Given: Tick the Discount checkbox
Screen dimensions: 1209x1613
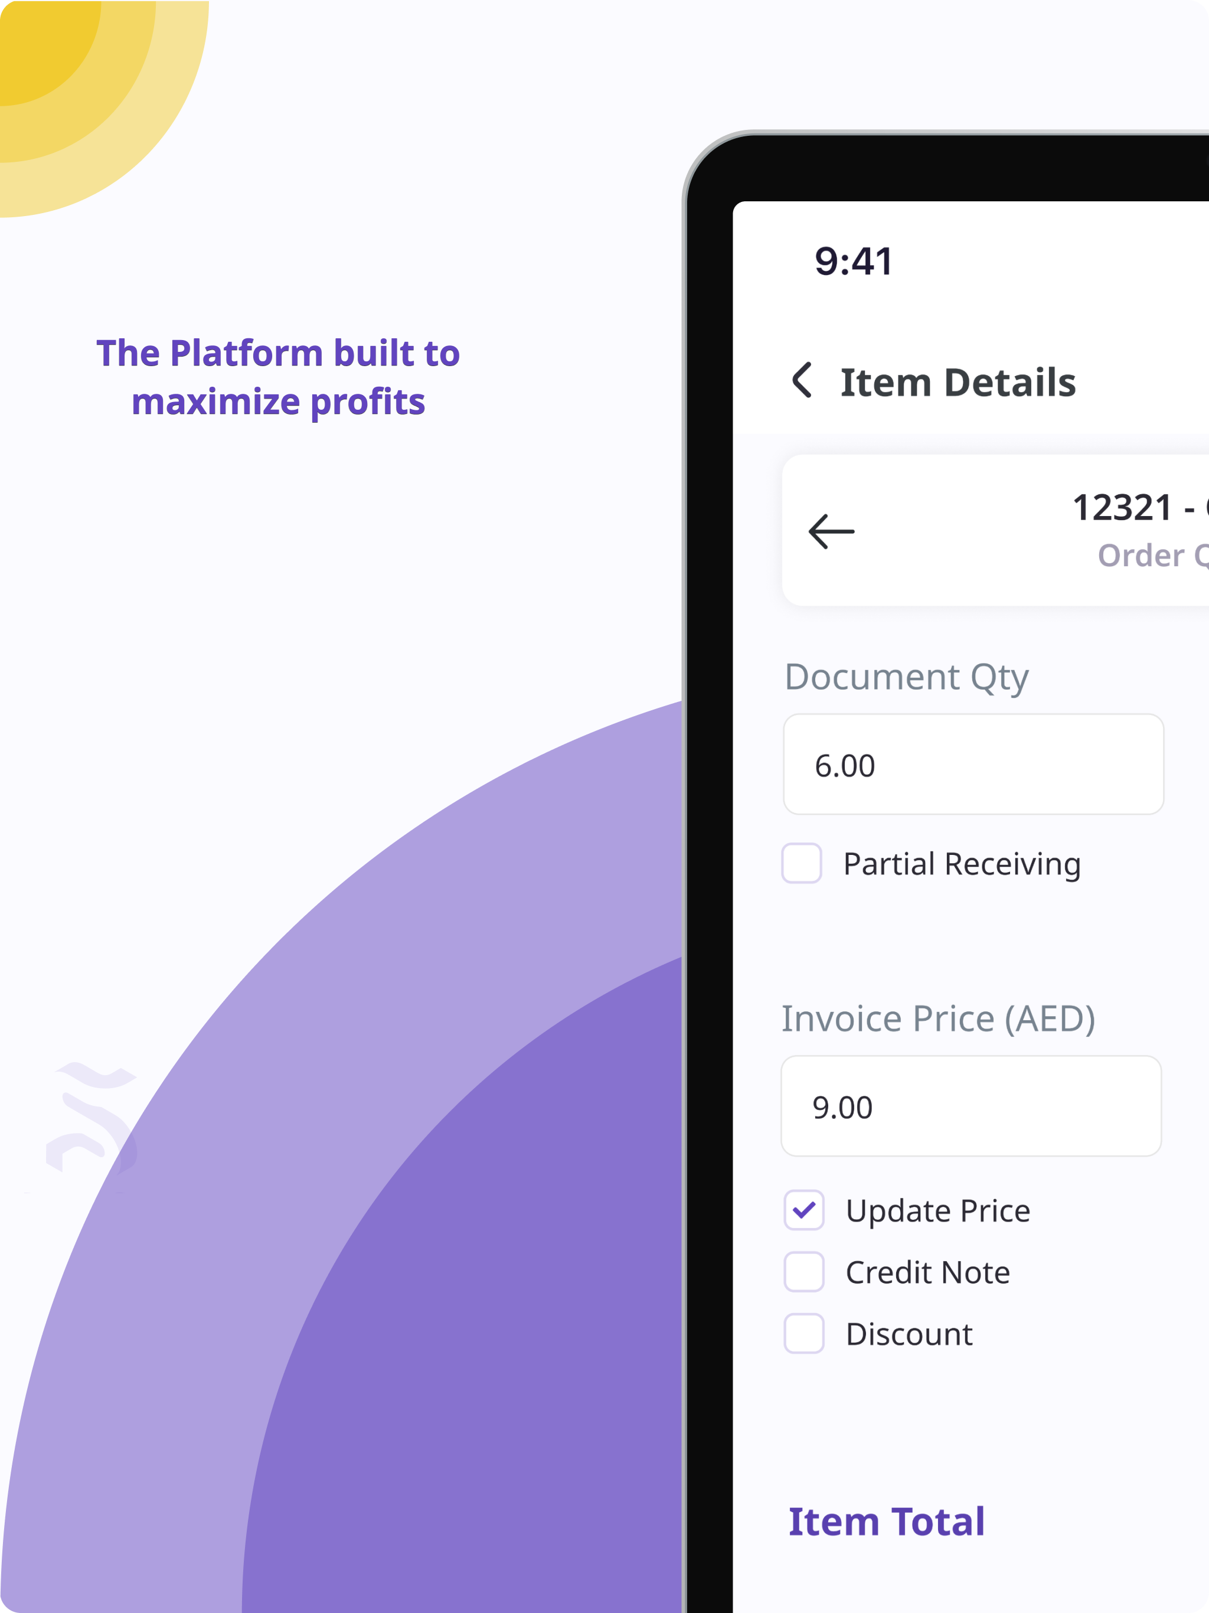Looking at the screenshot, I should point(803,1334).
